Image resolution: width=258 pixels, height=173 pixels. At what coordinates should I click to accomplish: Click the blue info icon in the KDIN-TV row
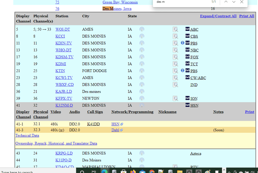click(182, 43)
